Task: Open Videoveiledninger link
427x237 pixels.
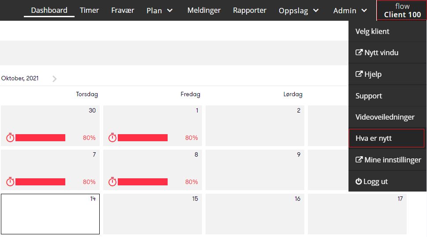Action: (387, 117)
